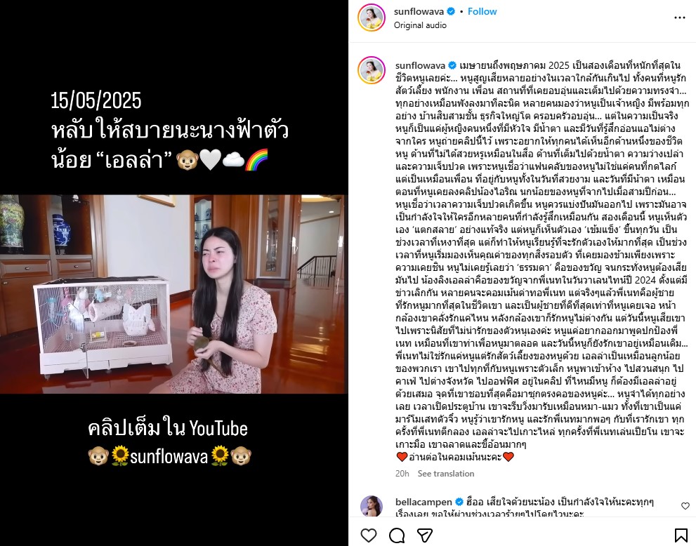Like bellacampen's comment with the small heart
Viewport: 696px width, 546px height.
(685, 505)
